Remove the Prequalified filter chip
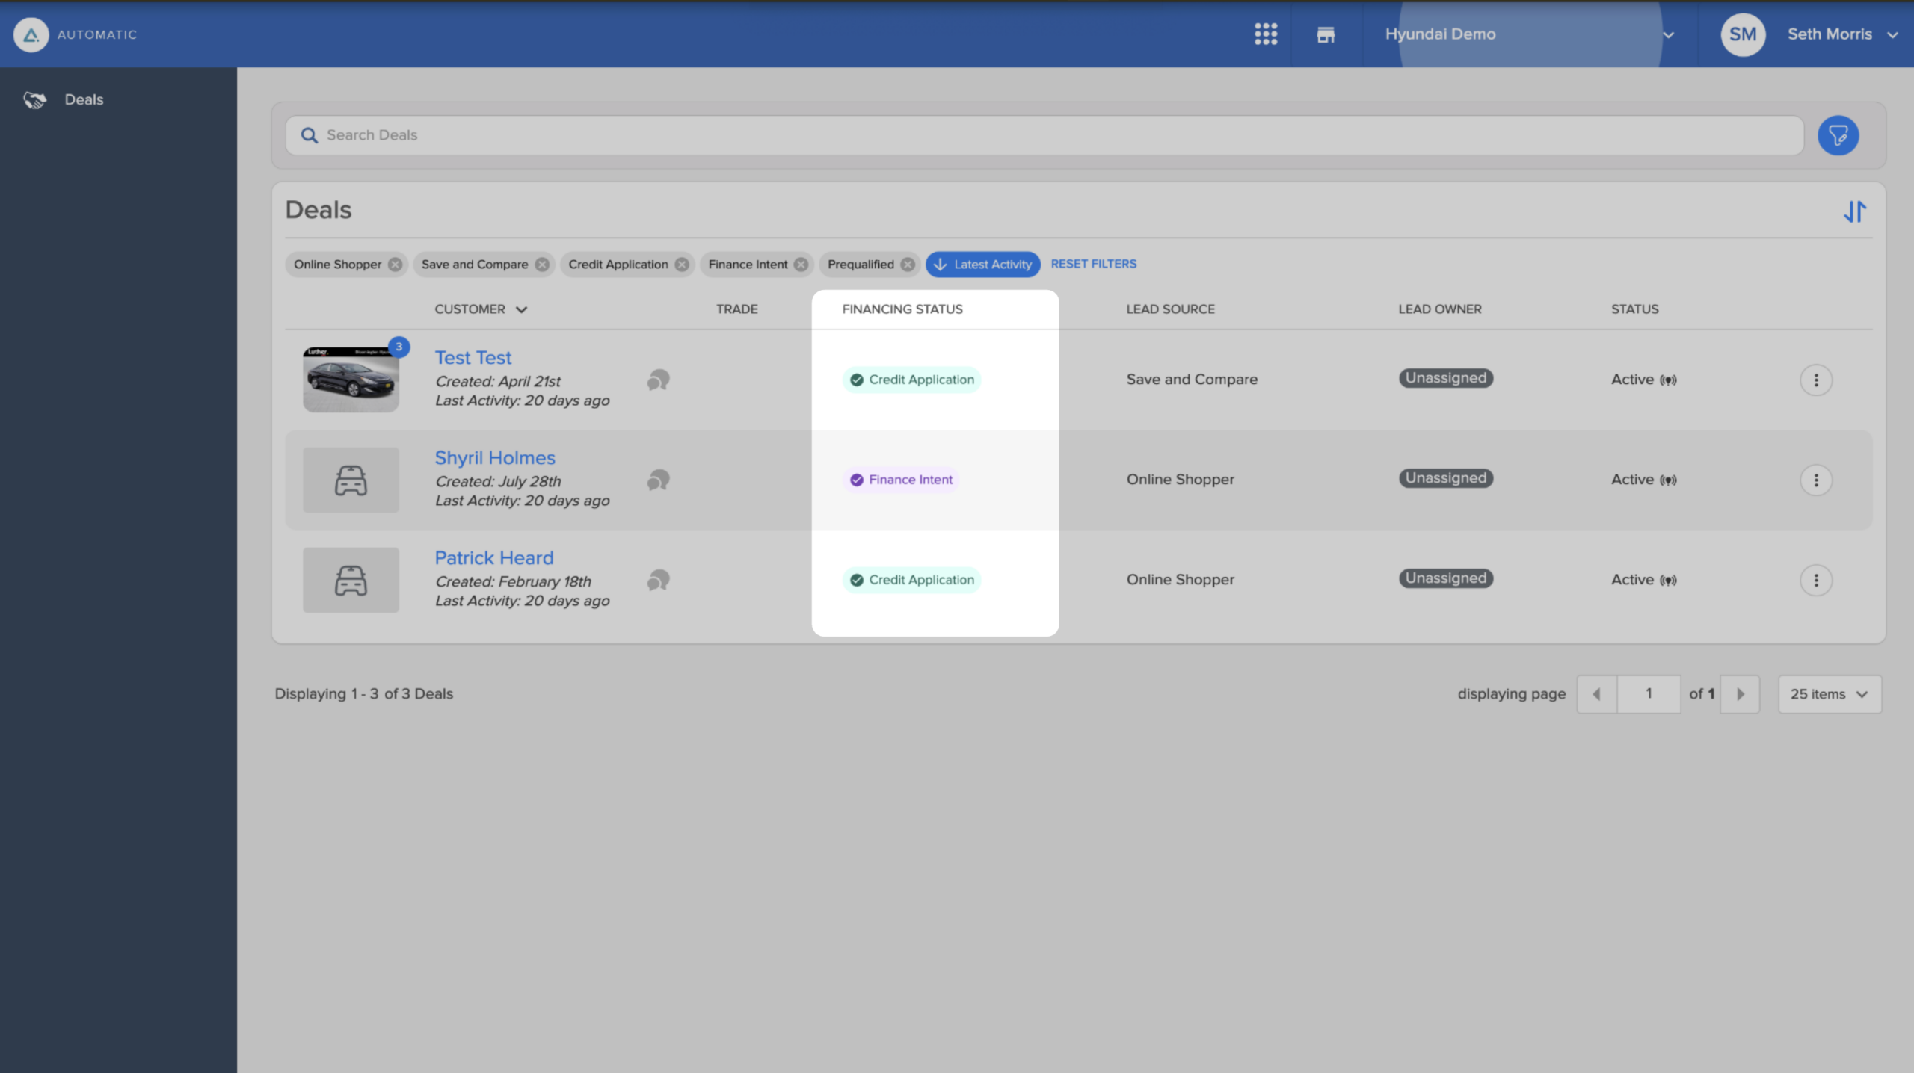This screenshot has height=1073, width=1914. (908, 265)
